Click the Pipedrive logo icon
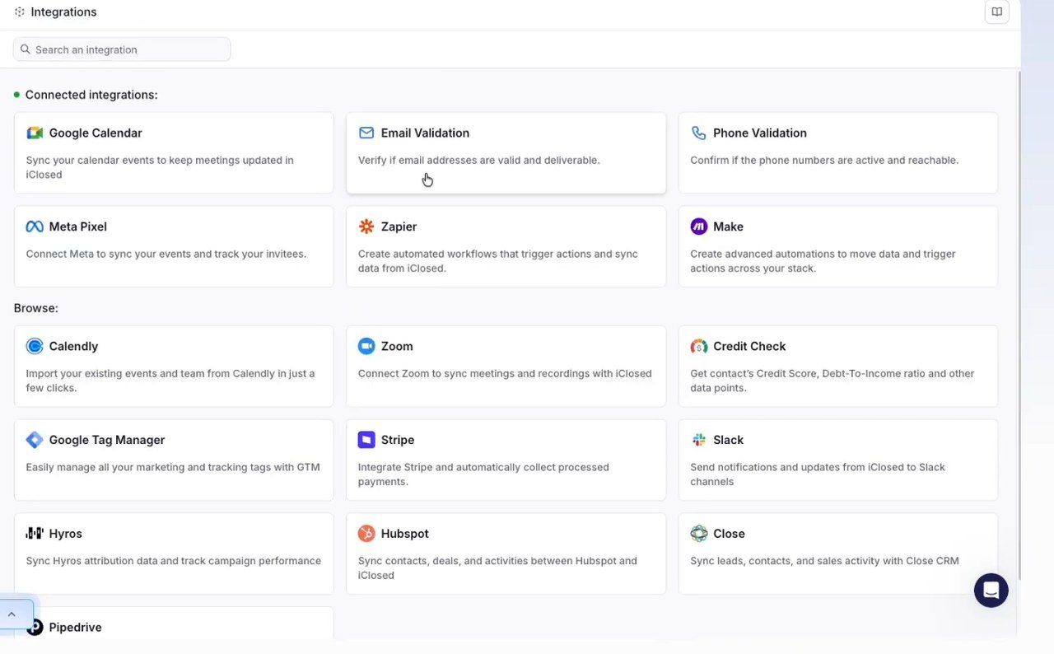The height and width of the screenshot is (654, 1054). pyautogui.click(x=35, y=628)
